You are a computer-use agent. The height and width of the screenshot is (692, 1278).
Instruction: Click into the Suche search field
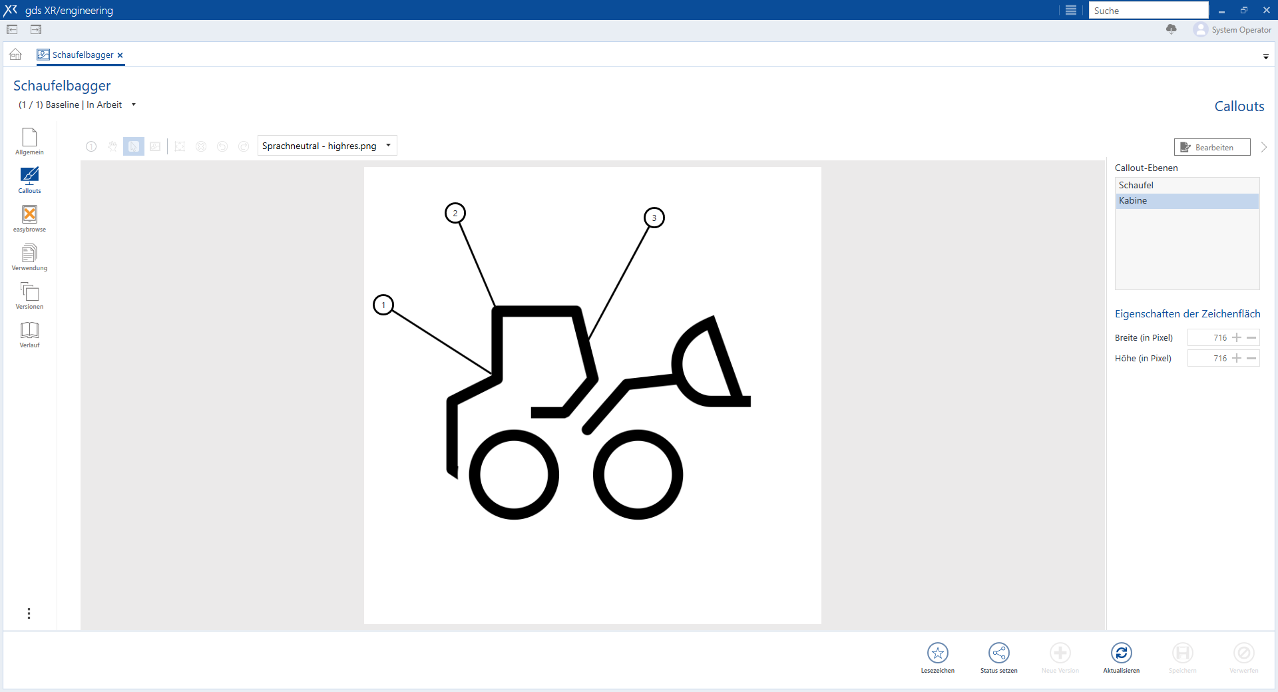click(x=1148, y=11)
